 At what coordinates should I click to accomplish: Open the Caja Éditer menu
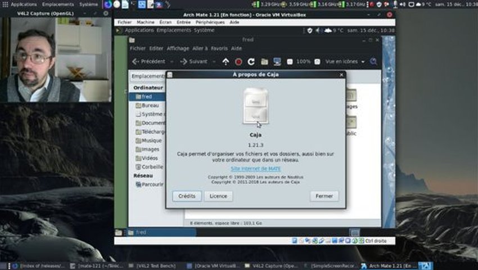(x=156, y=48)
